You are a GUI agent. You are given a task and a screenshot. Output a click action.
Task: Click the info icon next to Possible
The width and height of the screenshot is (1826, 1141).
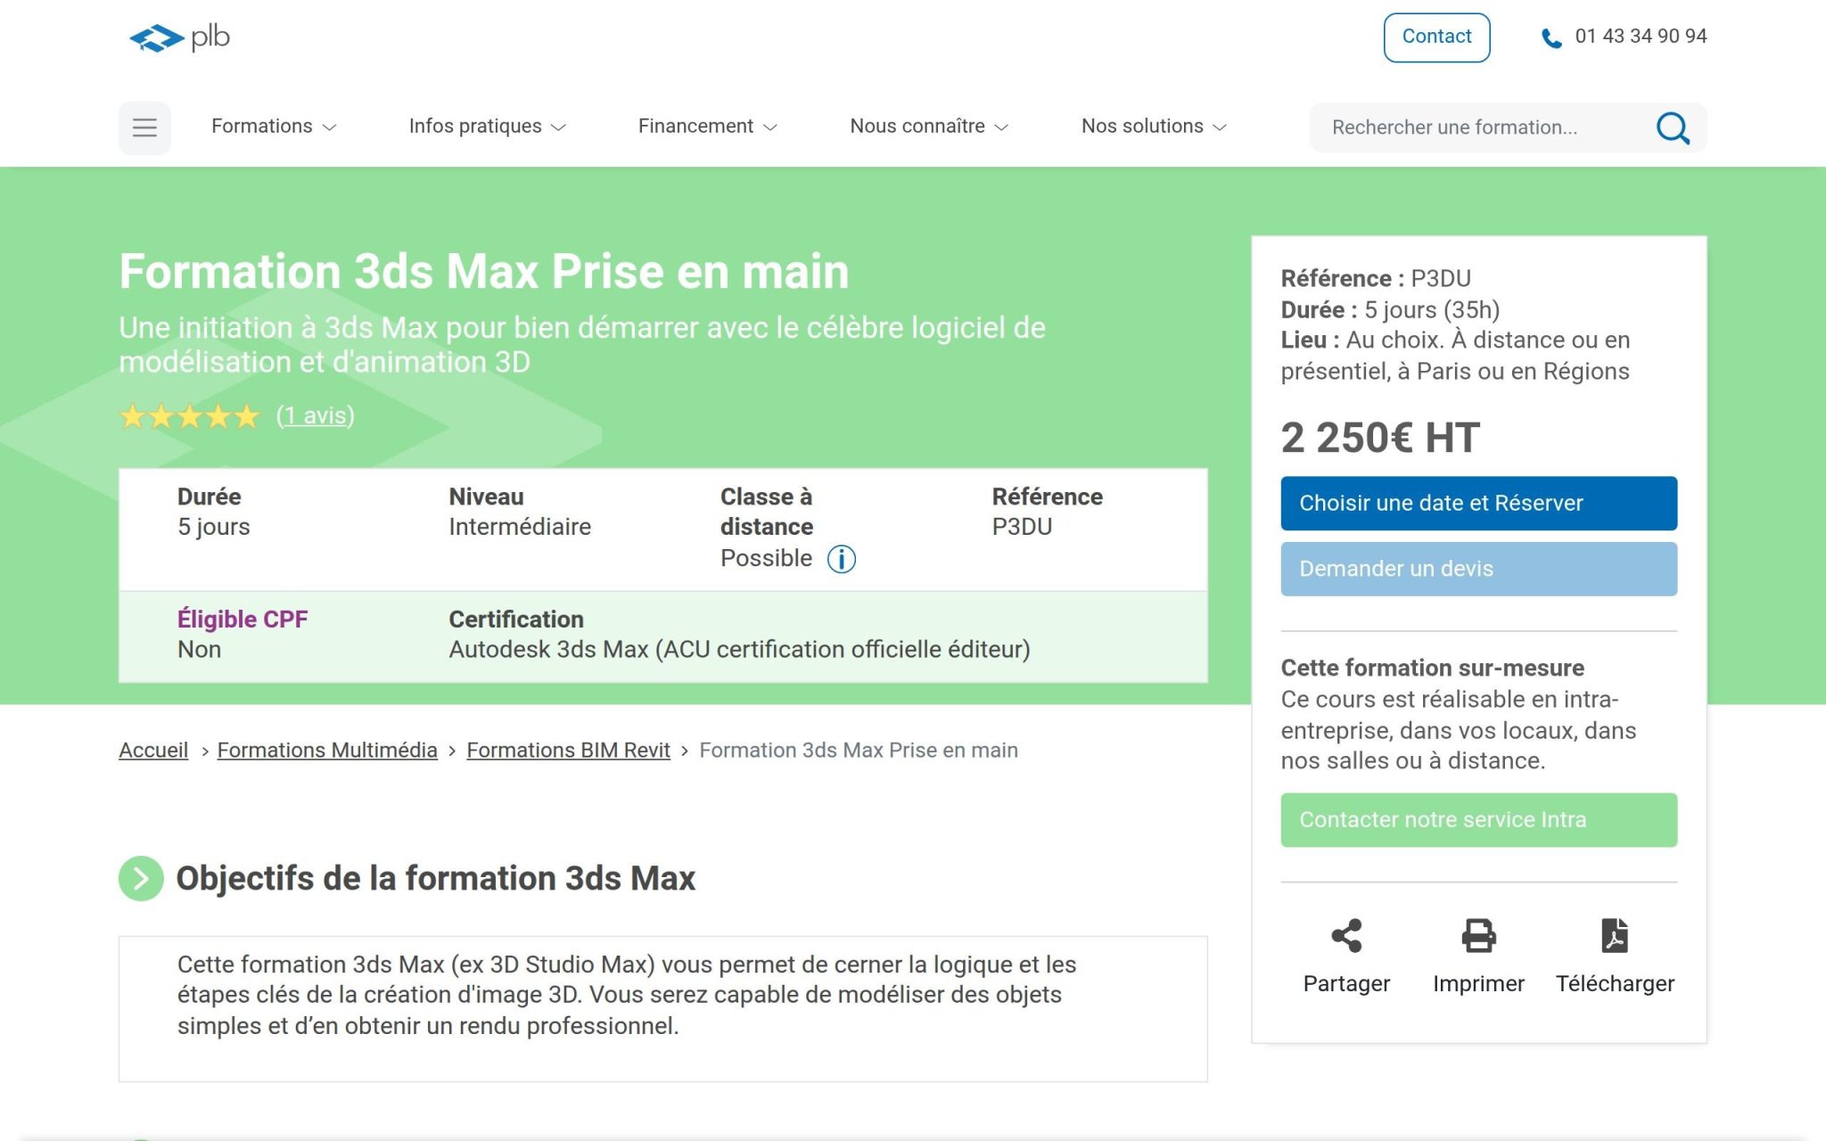click(x=841, y=559)
